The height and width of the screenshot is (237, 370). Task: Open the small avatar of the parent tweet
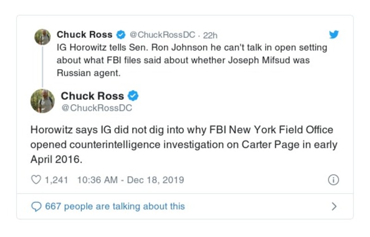(43, 37)
